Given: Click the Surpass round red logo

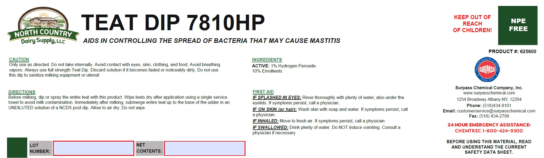Looking at the screenshot, I should [x=487, y=70].
